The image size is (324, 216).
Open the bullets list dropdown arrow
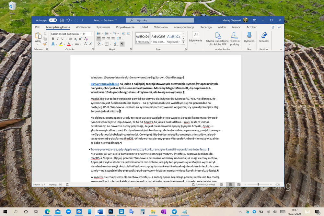(x=102, y=33)
